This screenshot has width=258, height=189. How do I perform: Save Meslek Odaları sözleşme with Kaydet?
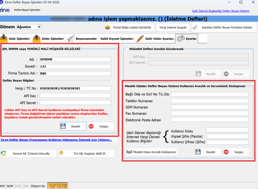pyautogui.click(x=208, y=152)
